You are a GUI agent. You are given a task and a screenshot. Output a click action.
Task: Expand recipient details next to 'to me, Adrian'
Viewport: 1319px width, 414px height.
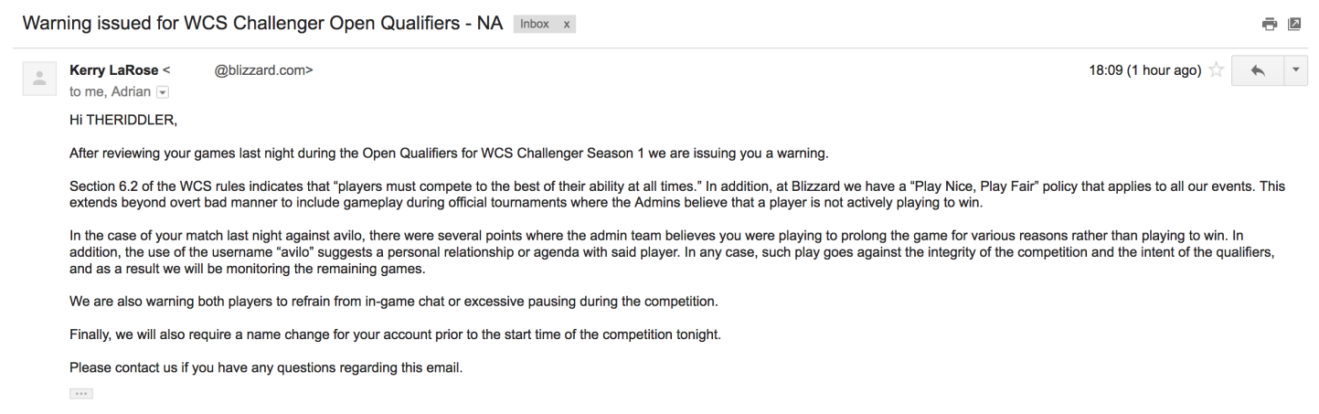[163, 92]
